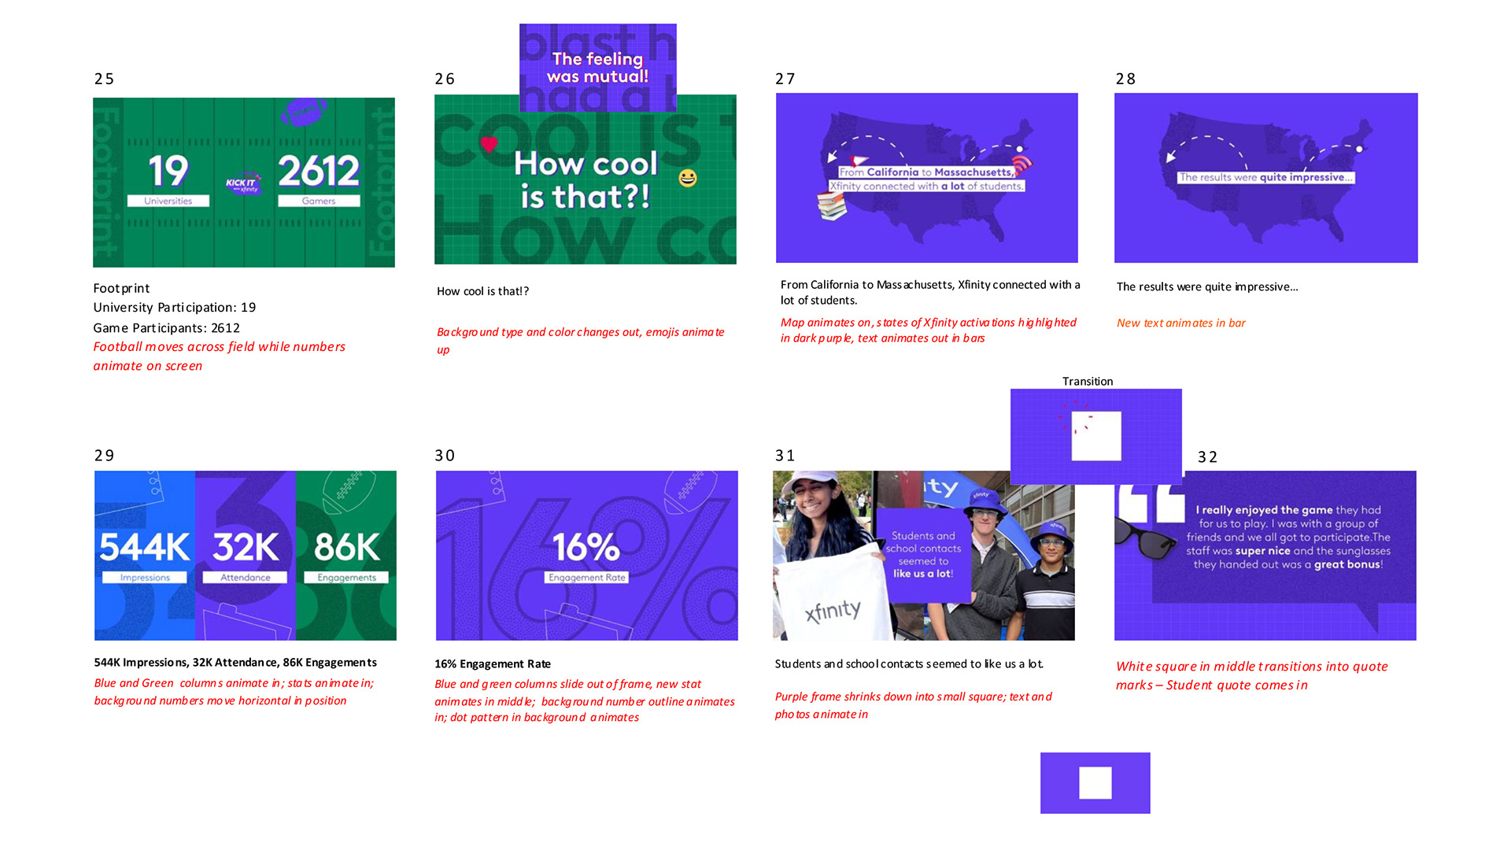Click frame number 29 label

(x=104, y=456)
